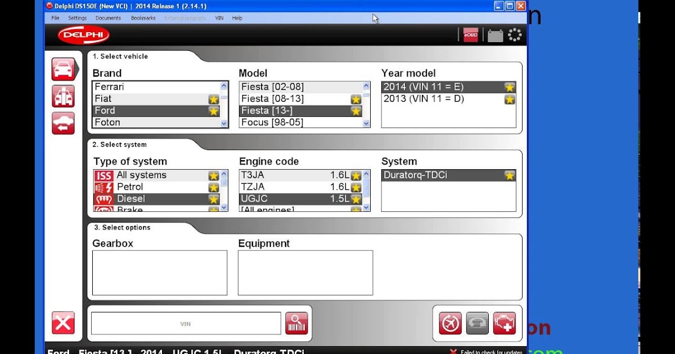This screenshot has width=675, height=354.
Task: Open the Help menu
Action: coord(237,18)
